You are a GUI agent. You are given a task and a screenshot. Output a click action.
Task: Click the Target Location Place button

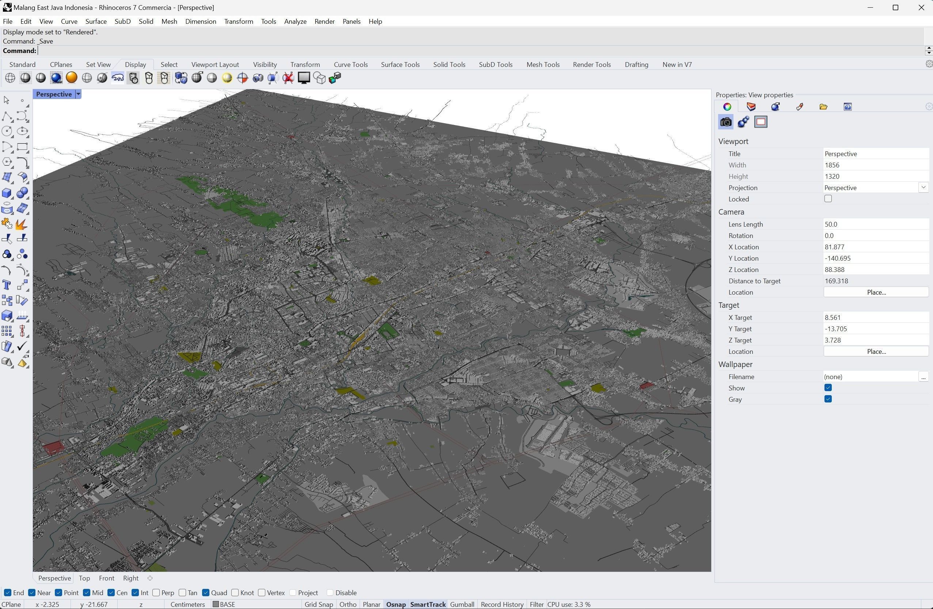pos(876,351)
